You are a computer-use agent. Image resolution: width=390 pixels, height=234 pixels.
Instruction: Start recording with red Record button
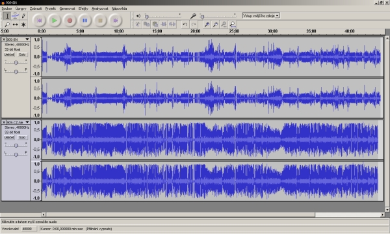click(70, 20)
